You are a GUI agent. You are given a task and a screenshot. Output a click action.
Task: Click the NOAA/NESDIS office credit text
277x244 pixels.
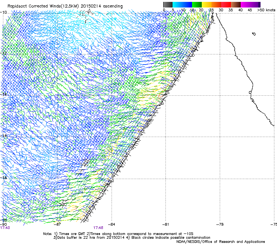coord(220,242)
